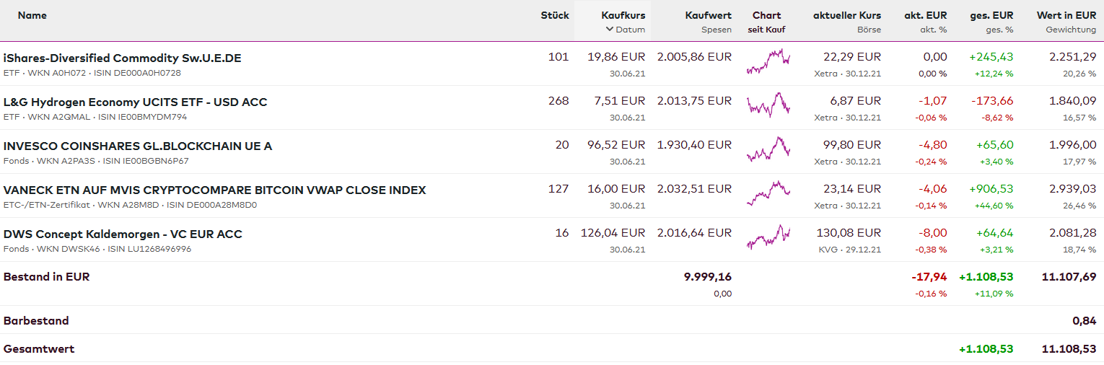Sort by akt. EUR column header
This screenshot has width=1104, height=365.
925,15
